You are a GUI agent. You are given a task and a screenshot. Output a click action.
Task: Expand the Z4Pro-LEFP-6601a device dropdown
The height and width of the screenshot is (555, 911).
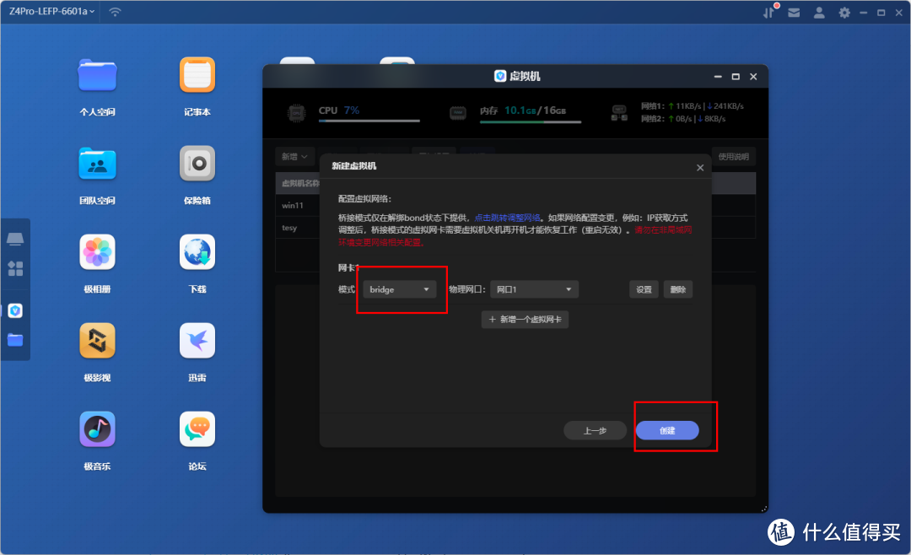pyautogui.click(x=51, y=12)
